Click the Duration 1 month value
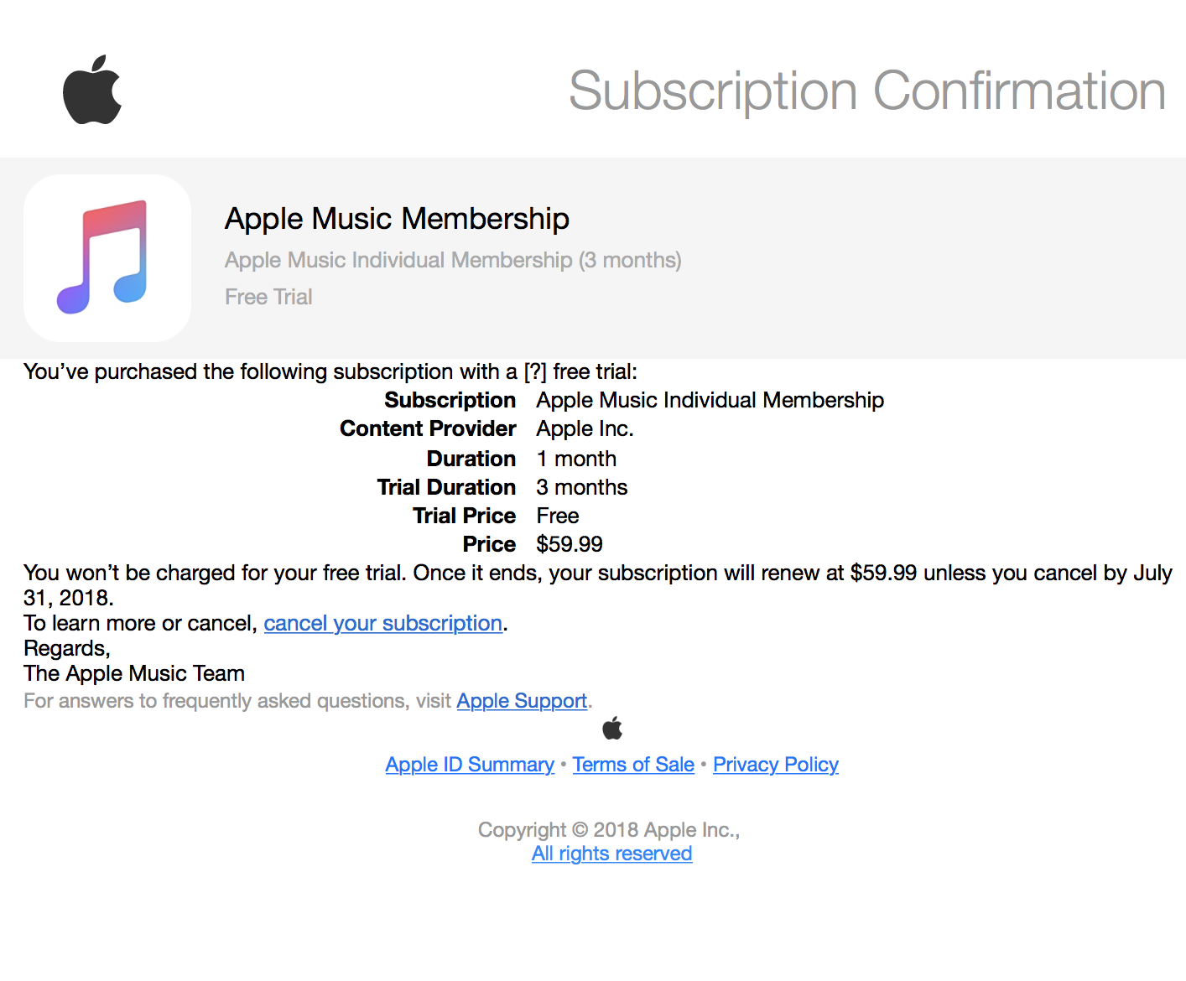 (577, 459)
